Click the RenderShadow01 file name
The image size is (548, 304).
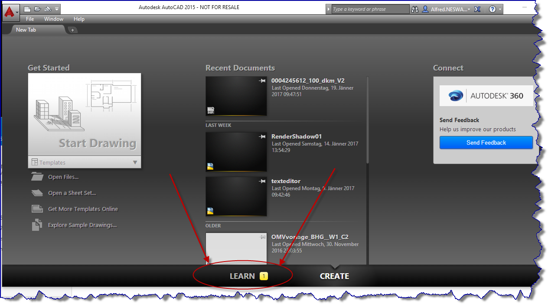coord(297,136)
